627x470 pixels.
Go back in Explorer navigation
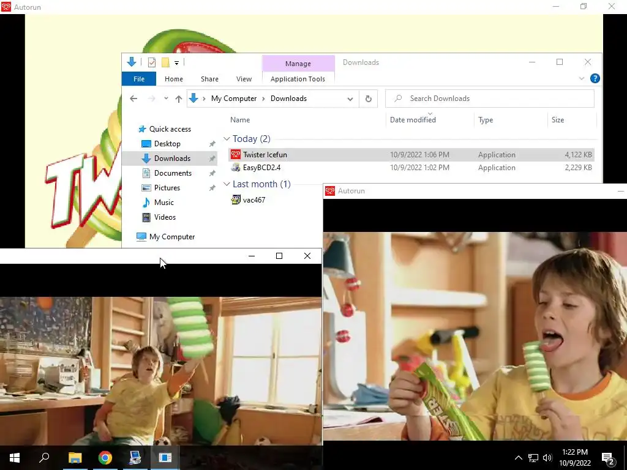(133, 99)
